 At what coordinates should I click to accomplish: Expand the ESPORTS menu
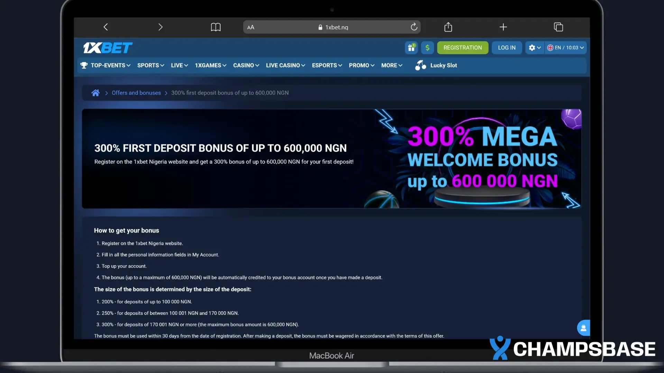click(327, 65)
